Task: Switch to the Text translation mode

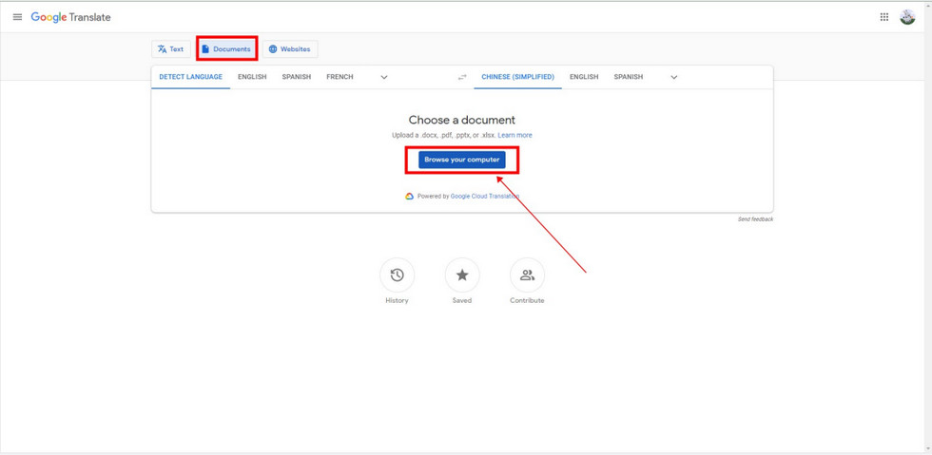Action: click(x=171, y=49)
